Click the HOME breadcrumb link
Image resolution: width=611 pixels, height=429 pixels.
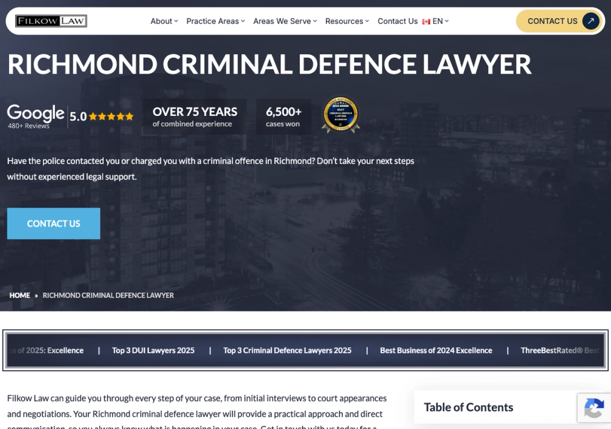point(20,295)
